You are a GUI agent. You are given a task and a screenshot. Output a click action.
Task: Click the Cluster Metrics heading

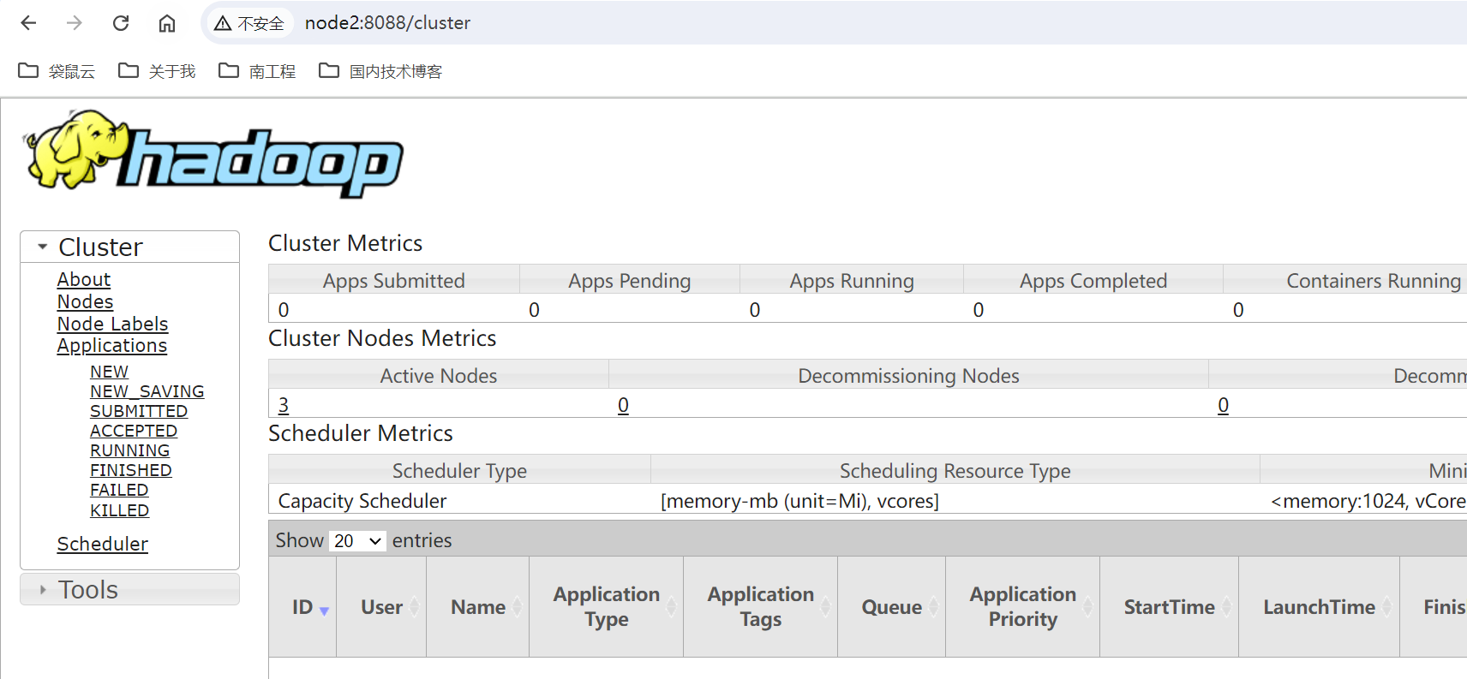tap(345, 243)
